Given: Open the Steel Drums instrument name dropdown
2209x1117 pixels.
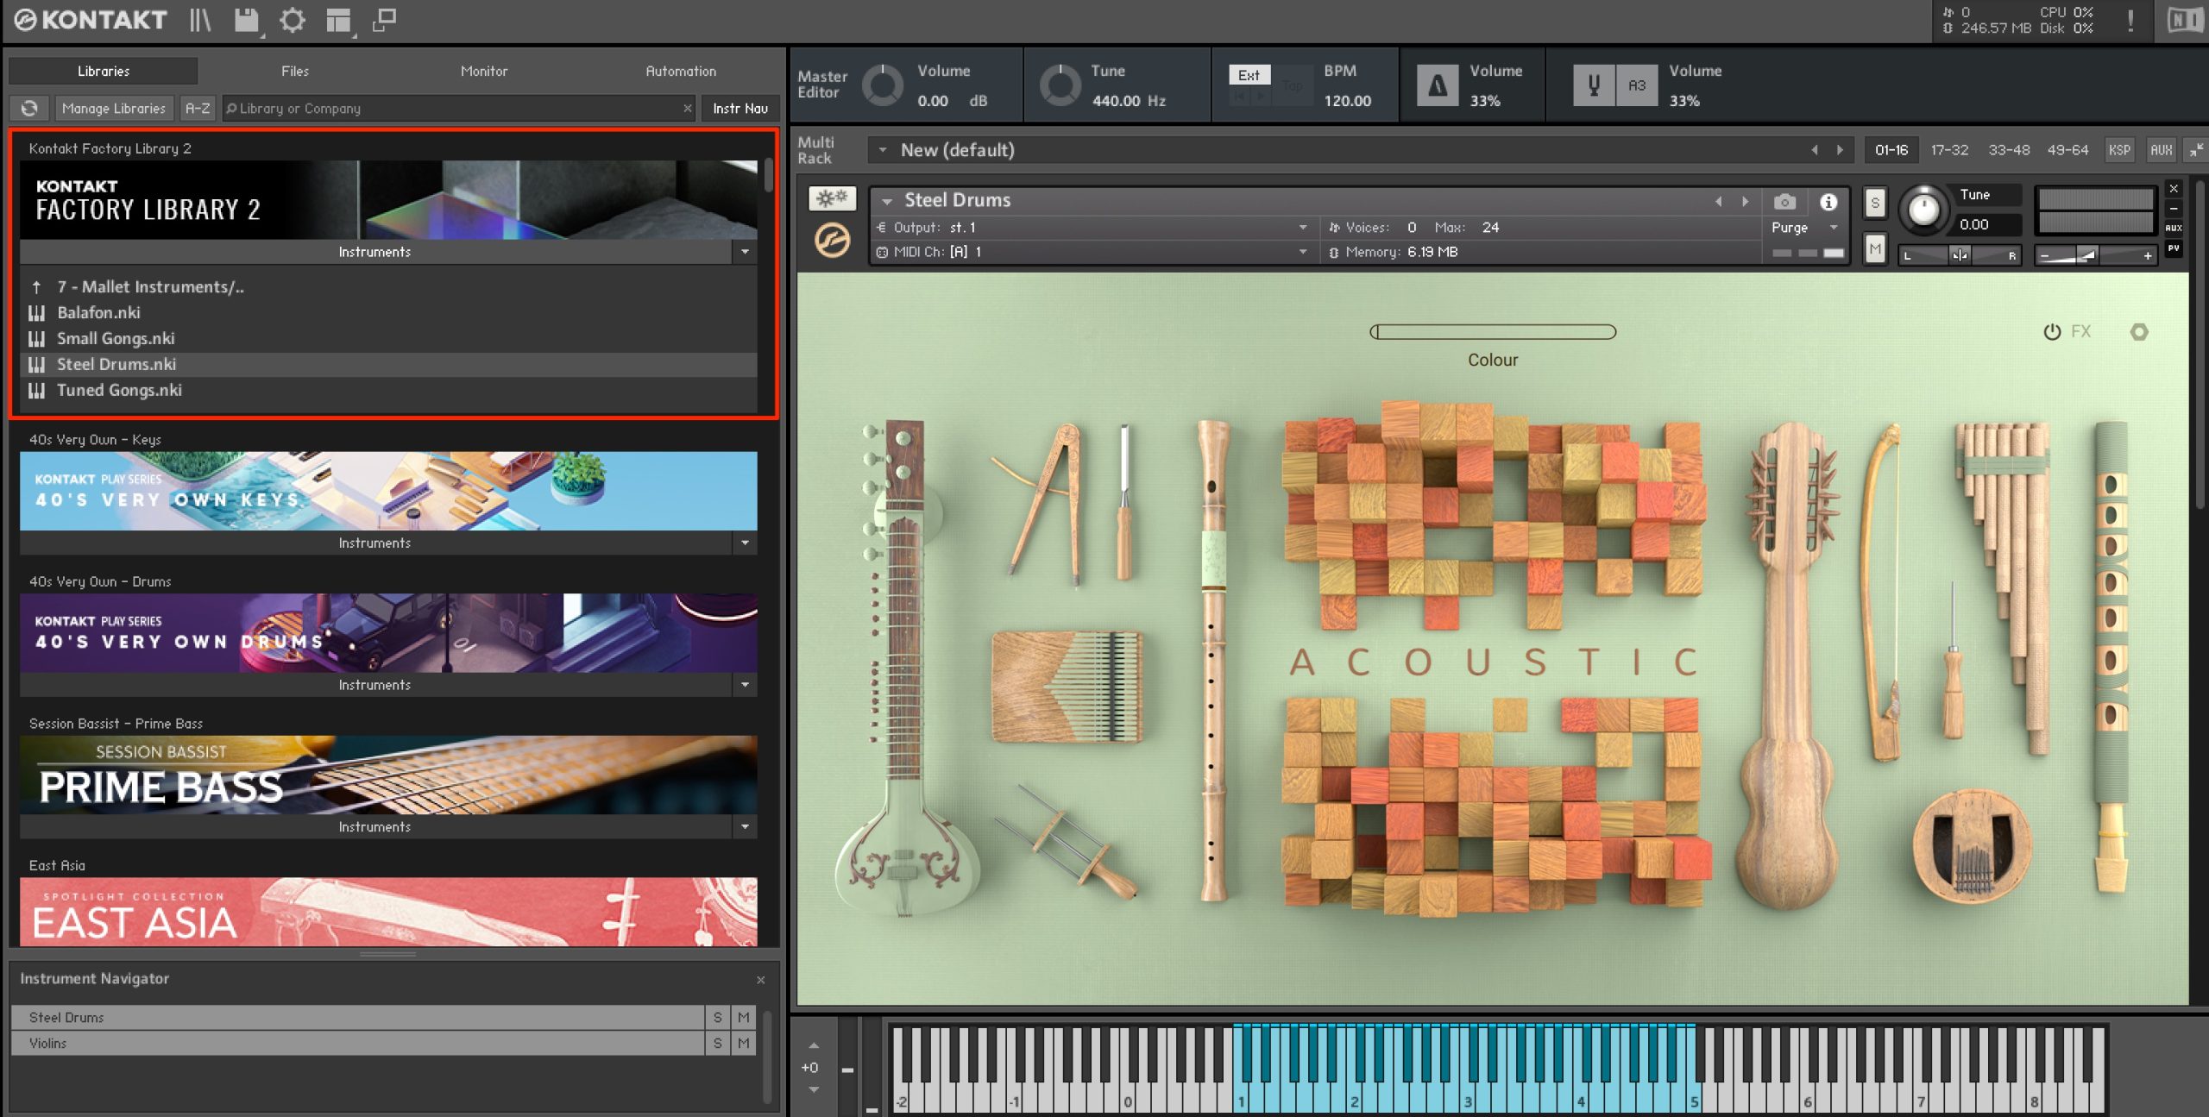Looking at the screenshot, I should pos(886,201).
